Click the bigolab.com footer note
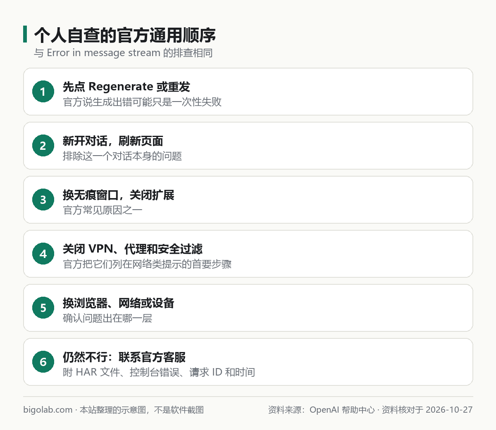 coord(114,410)
